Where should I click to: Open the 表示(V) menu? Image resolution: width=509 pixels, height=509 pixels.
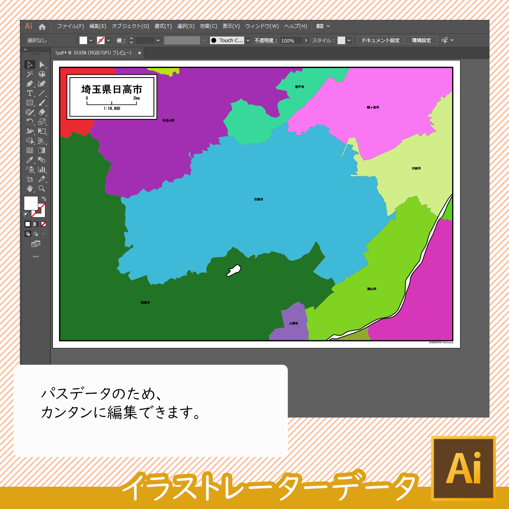point(231,26)
